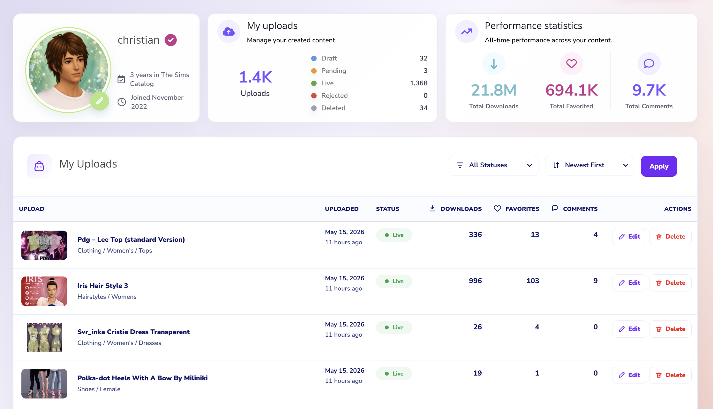
Task: Open the Newest First sort dropdown
Action: (589, 165)
